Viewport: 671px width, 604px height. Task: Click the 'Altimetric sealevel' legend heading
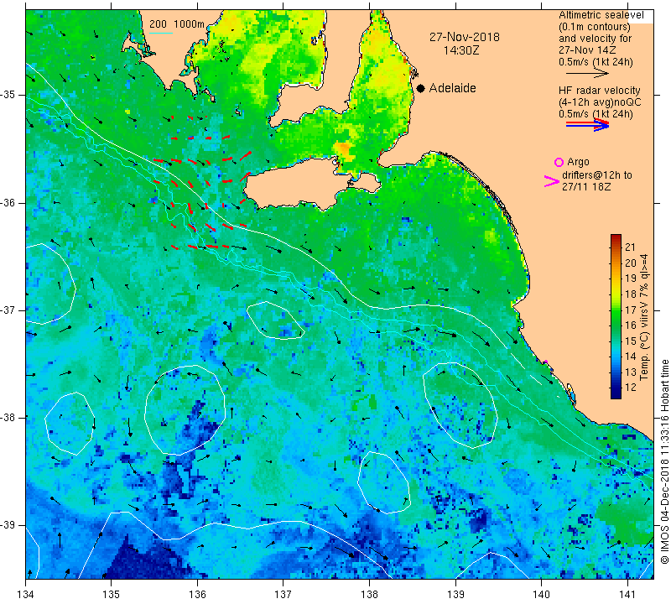click(601, 15)
